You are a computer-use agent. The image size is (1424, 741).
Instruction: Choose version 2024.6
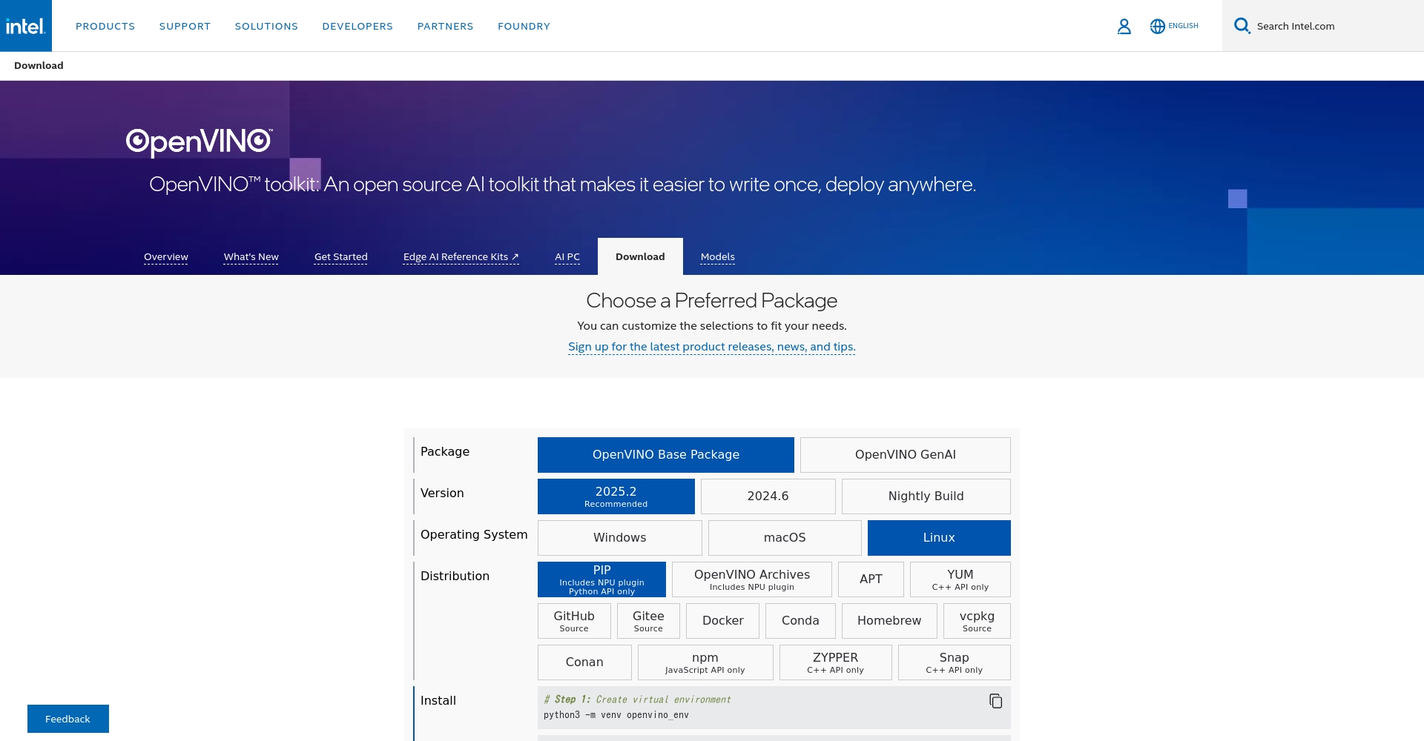click(x=768, y=496)
